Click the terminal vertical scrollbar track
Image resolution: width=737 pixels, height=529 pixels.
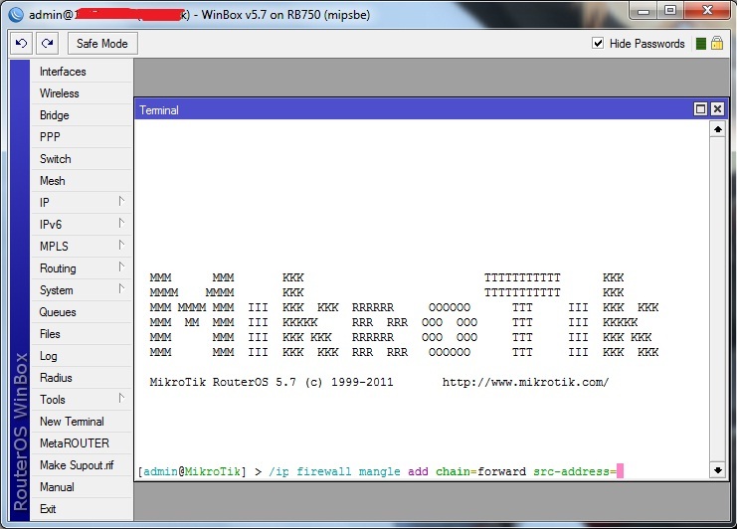coord(718,299)
